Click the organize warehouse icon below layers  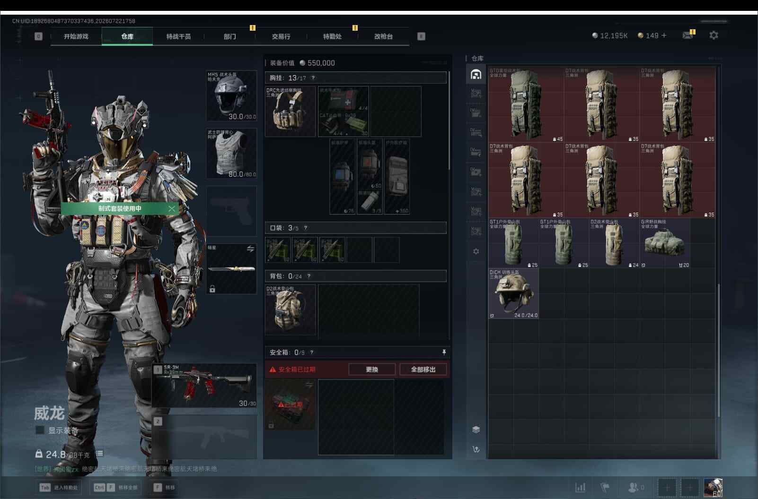coord(476,449)
